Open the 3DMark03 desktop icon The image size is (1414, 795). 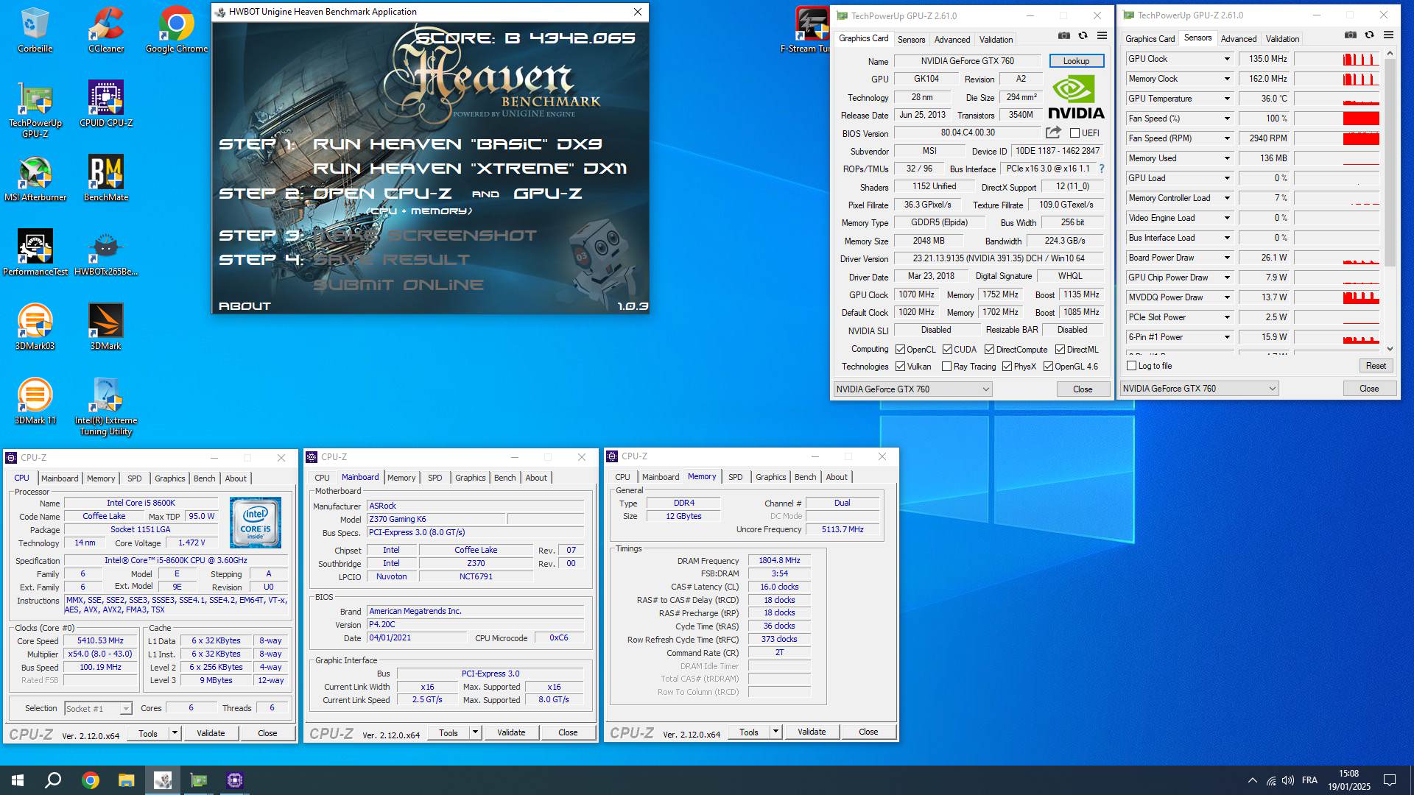pyautogui.click(x=35, y=328)
